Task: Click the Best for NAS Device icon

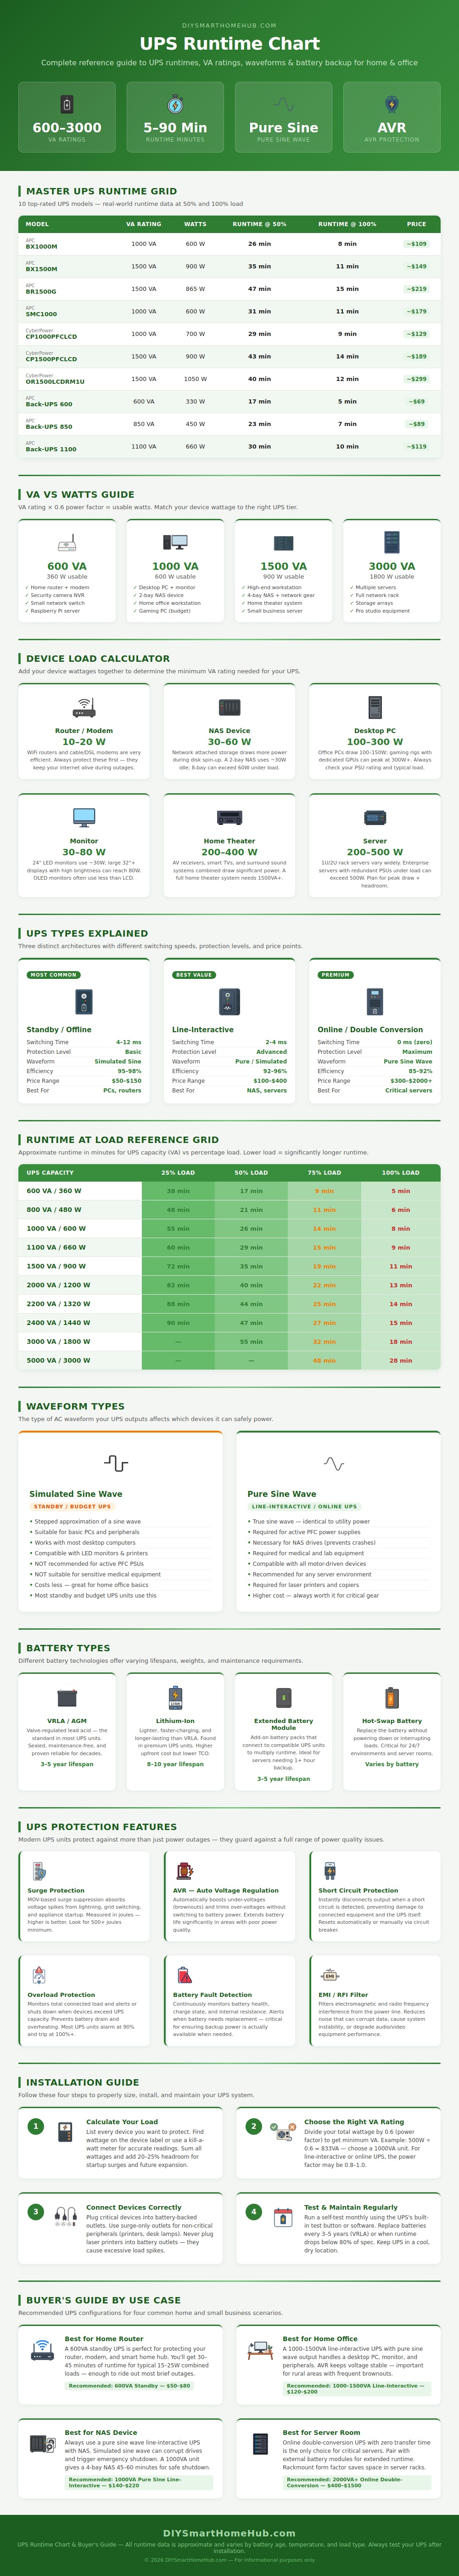Action: [x=43, y=2443]
